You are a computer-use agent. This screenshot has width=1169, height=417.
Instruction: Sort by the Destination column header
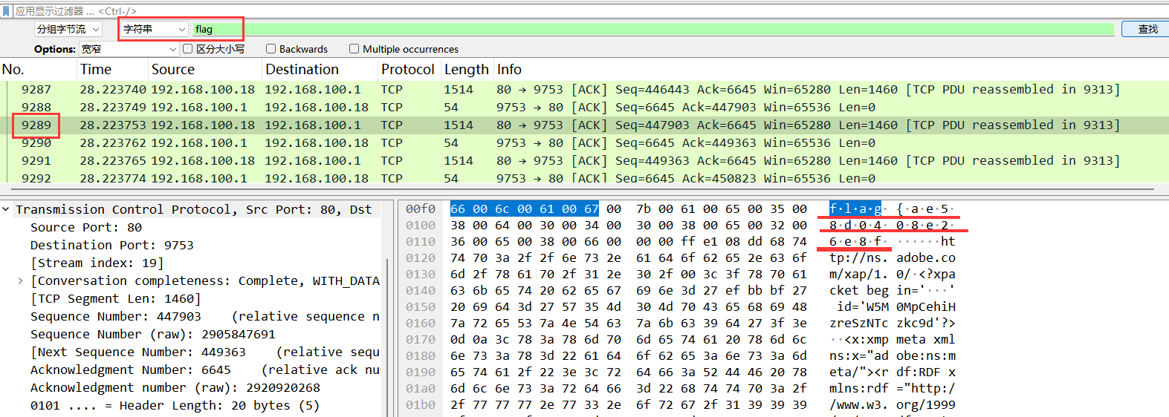(320, 69)
